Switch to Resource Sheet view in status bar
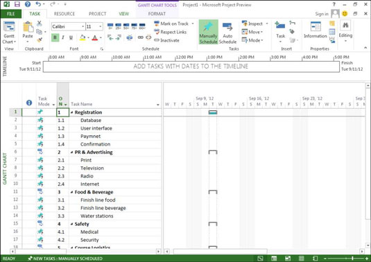The width and height of the screenshot is (371, 262). pos(302,259)
